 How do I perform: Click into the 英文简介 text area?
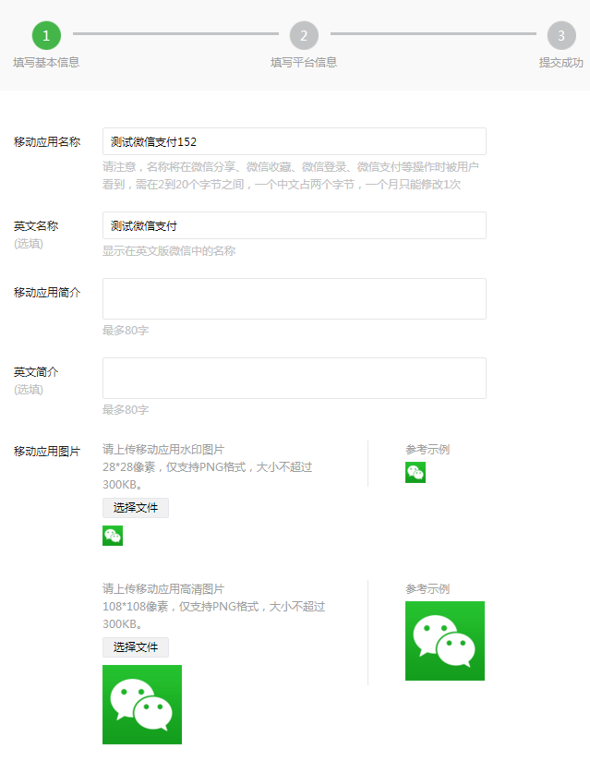click(294, 378)
